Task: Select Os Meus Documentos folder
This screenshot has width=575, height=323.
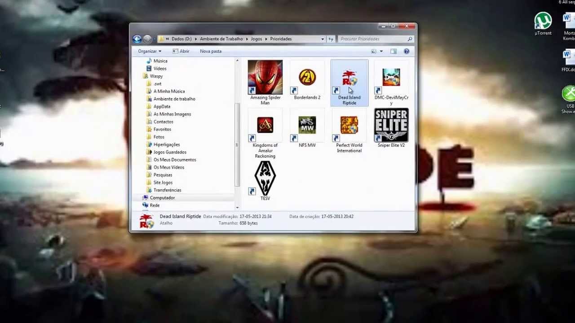Action: (x=175, y=160)
